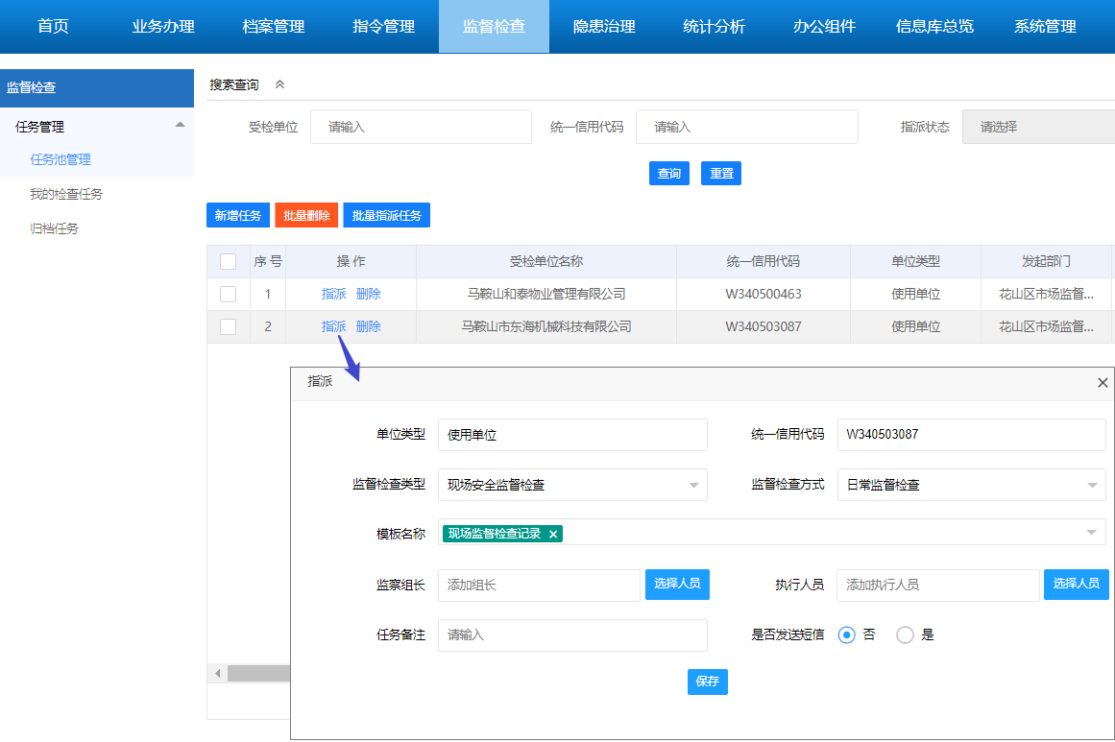The height and width of the screenshot is (742, 1115).
Task: Open the 信息库总览 menu
Action: [x=935, y=26]
